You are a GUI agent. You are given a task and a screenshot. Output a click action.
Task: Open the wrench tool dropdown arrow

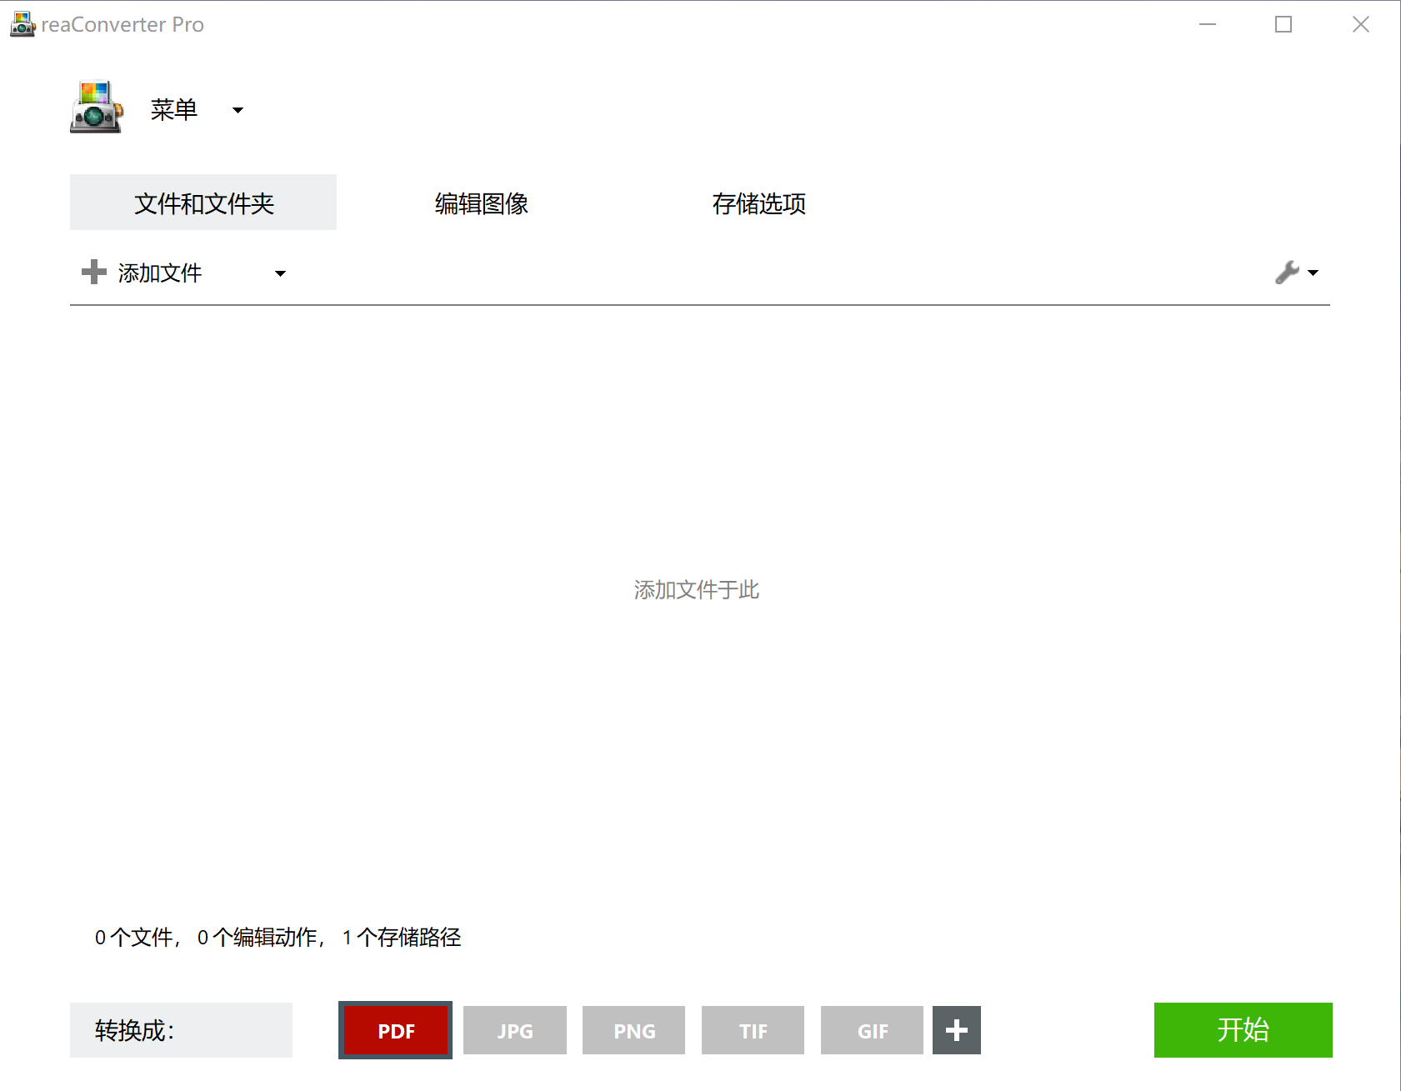[1313, 273]
